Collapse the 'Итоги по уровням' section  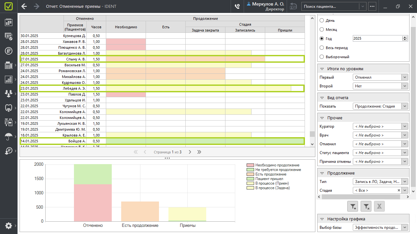pyautogui.click(x=322, y=69)
